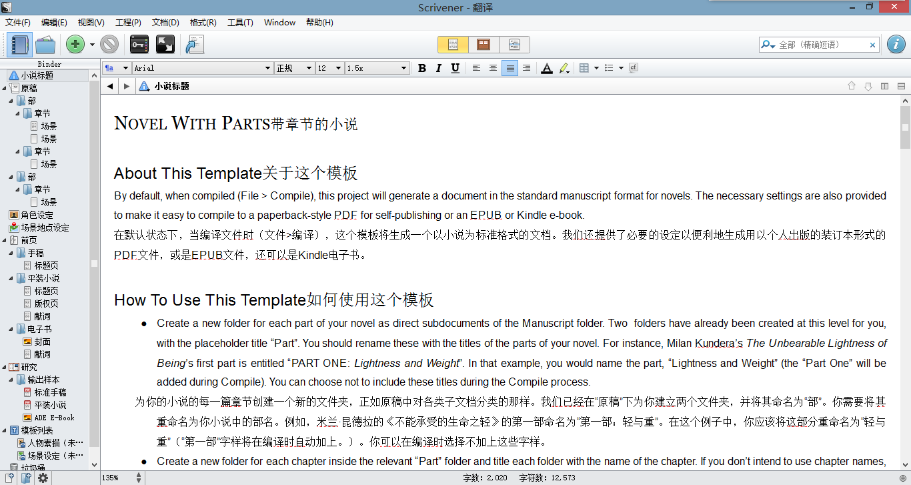The image size is (911, 485).
Task: Collapse 原稿 folder in binder
Action: click(x=4, y=88)
